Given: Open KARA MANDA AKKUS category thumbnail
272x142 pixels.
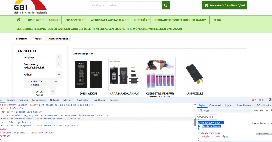Looking at the screenshot, I should (x=124, y=74).
